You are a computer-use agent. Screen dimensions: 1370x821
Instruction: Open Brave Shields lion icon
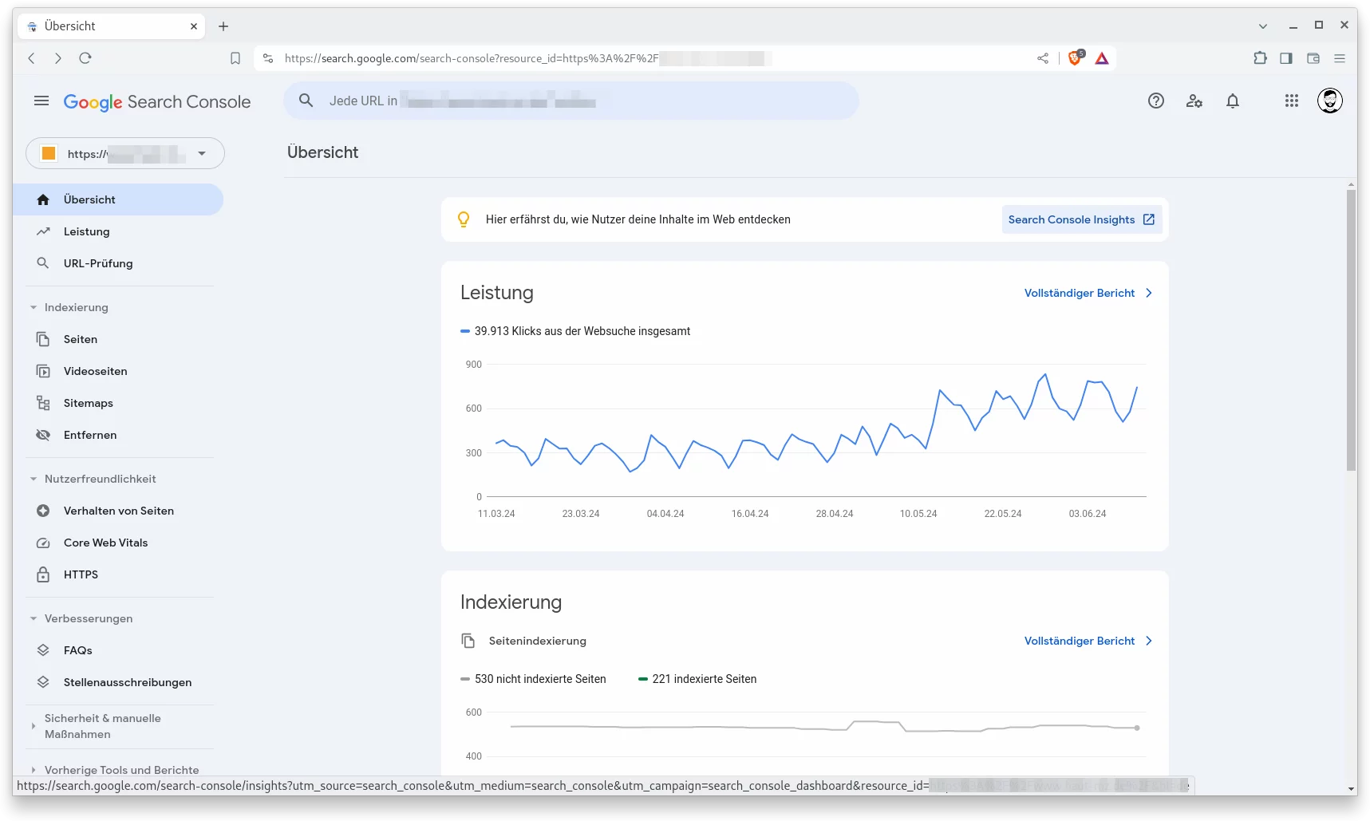click(1075, 57)
